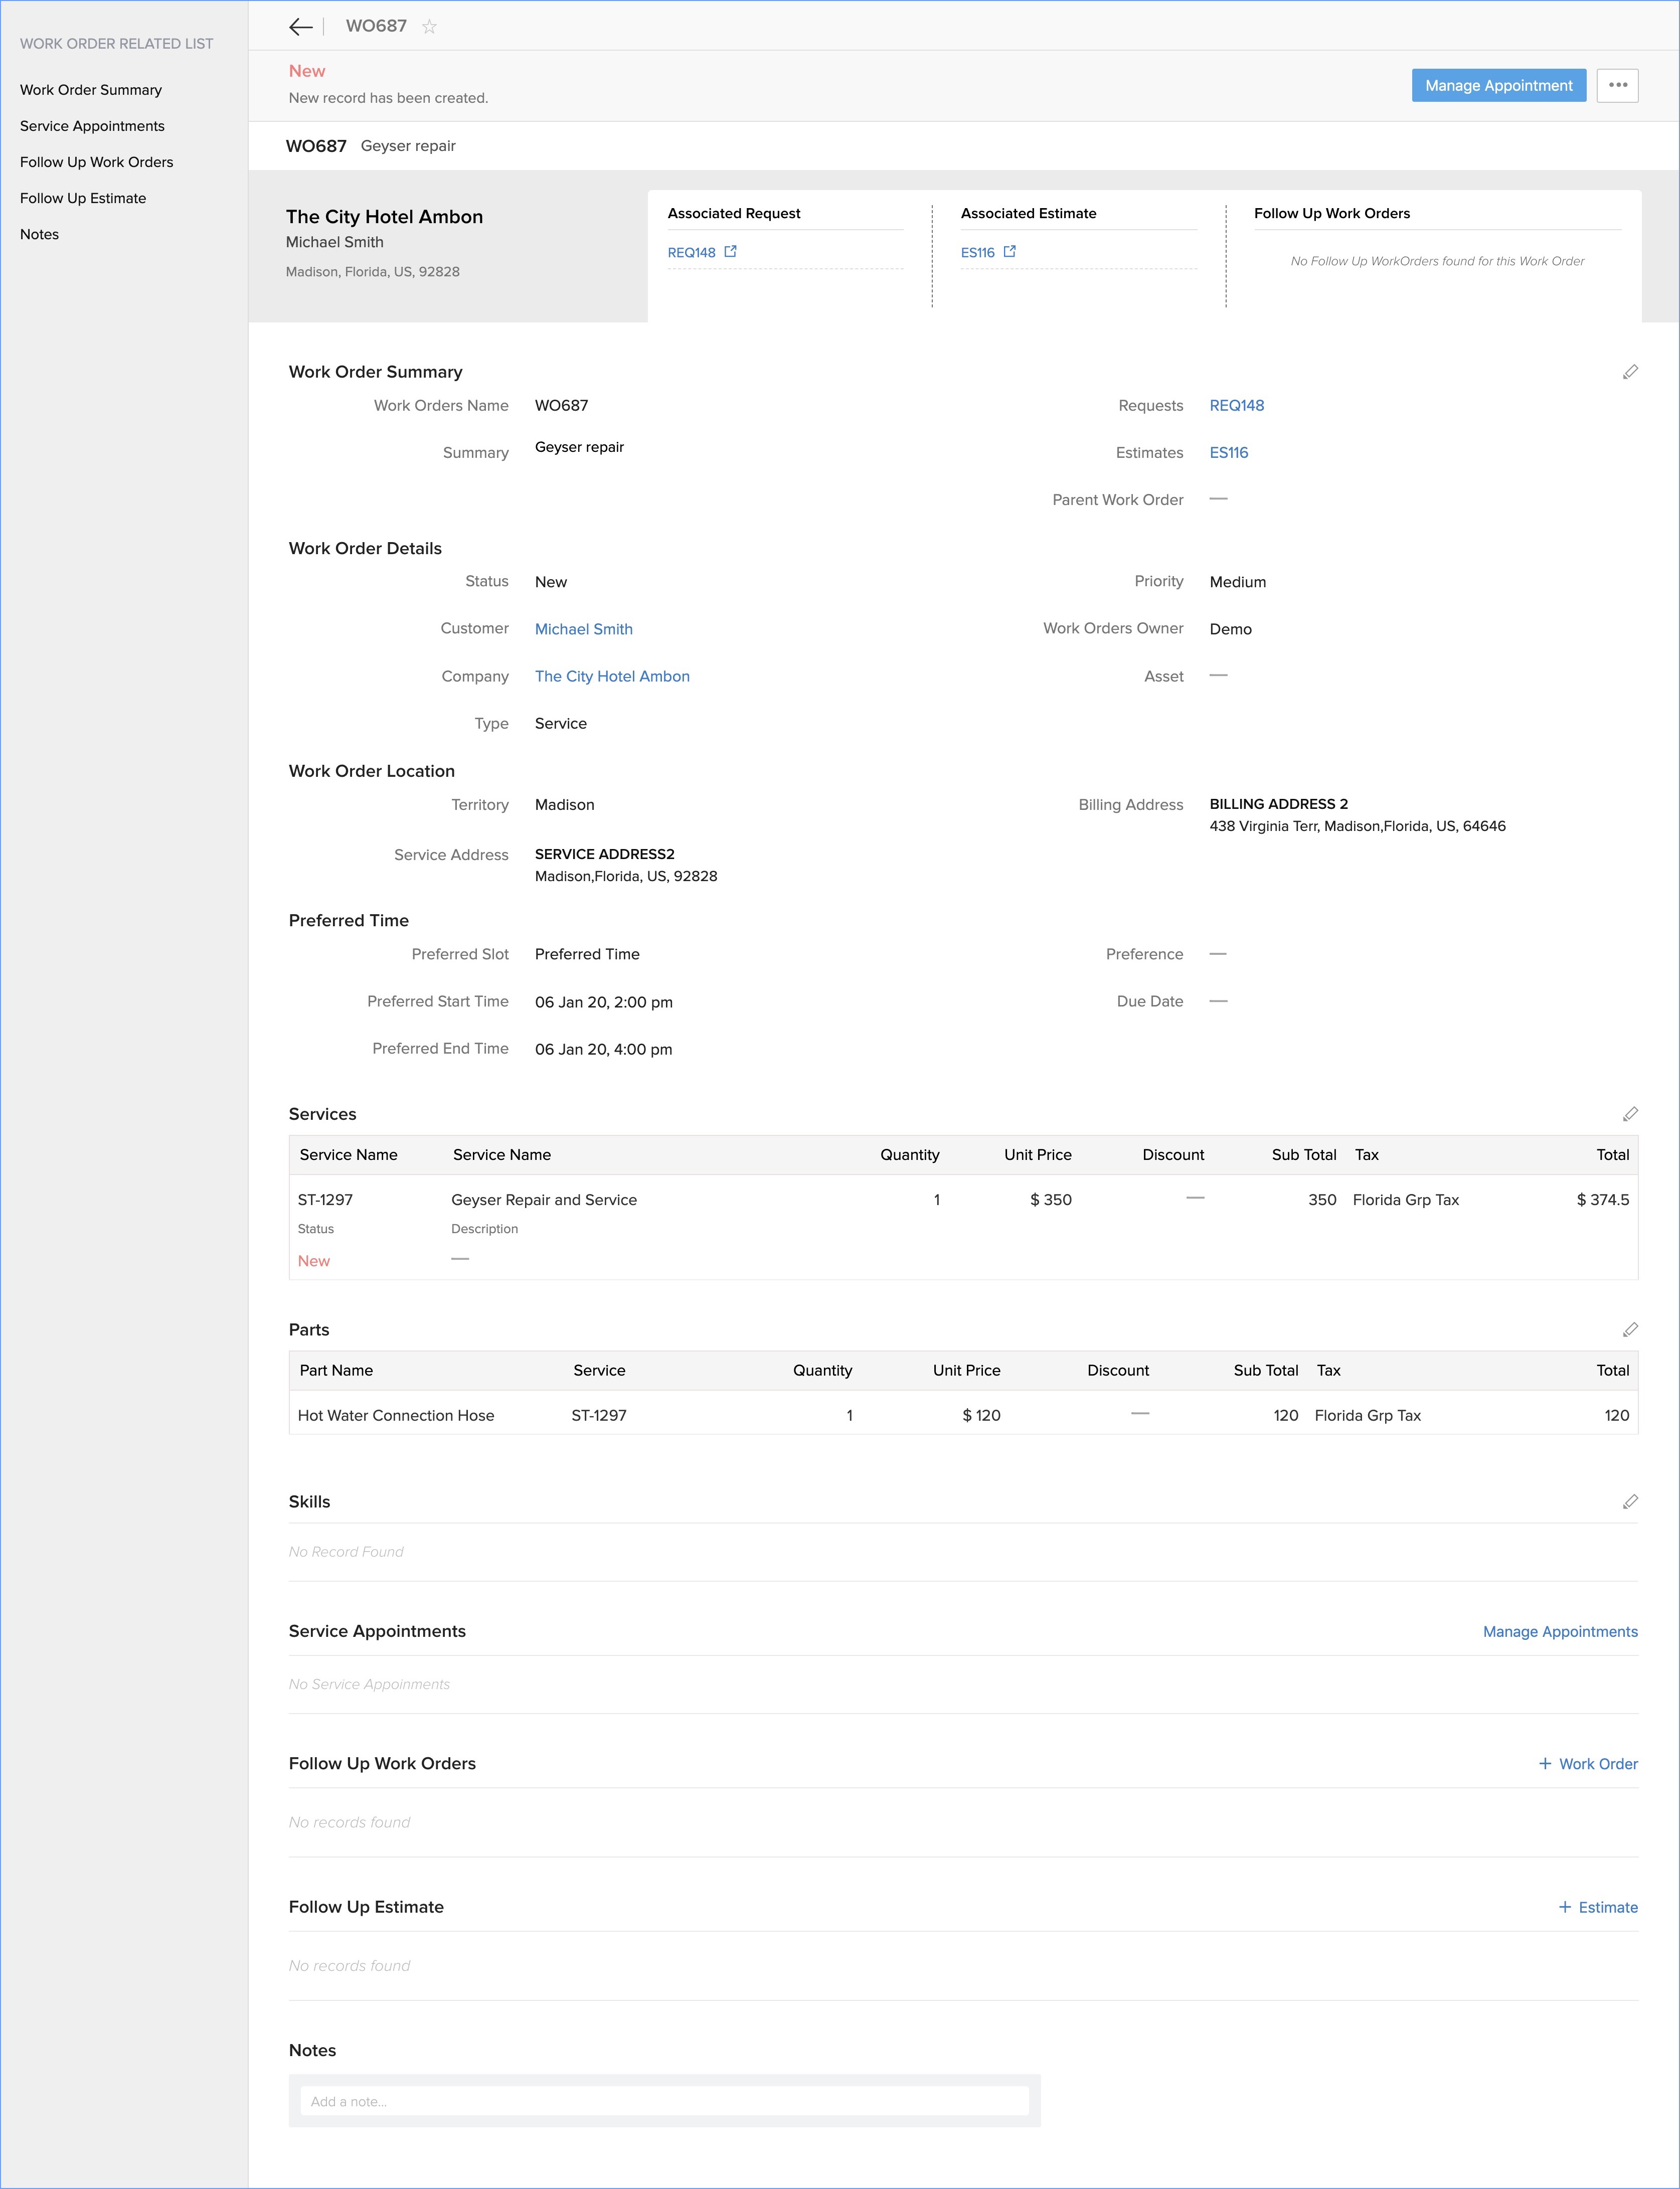Click the back arrow next to WO687
The height and width of the screenshot is (2189, 1680).
[x=300, y=27]
